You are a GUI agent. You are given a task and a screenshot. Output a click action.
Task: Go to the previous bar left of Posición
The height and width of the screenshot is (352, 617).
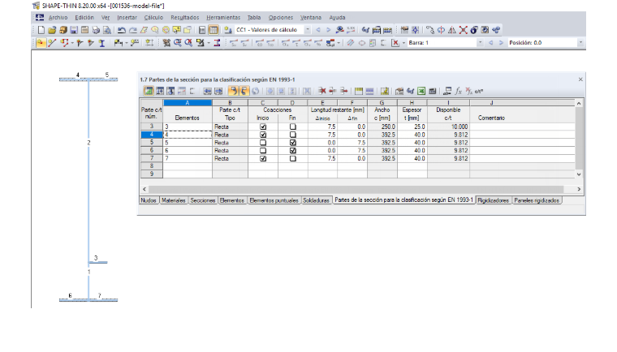[x=490, y=42]
